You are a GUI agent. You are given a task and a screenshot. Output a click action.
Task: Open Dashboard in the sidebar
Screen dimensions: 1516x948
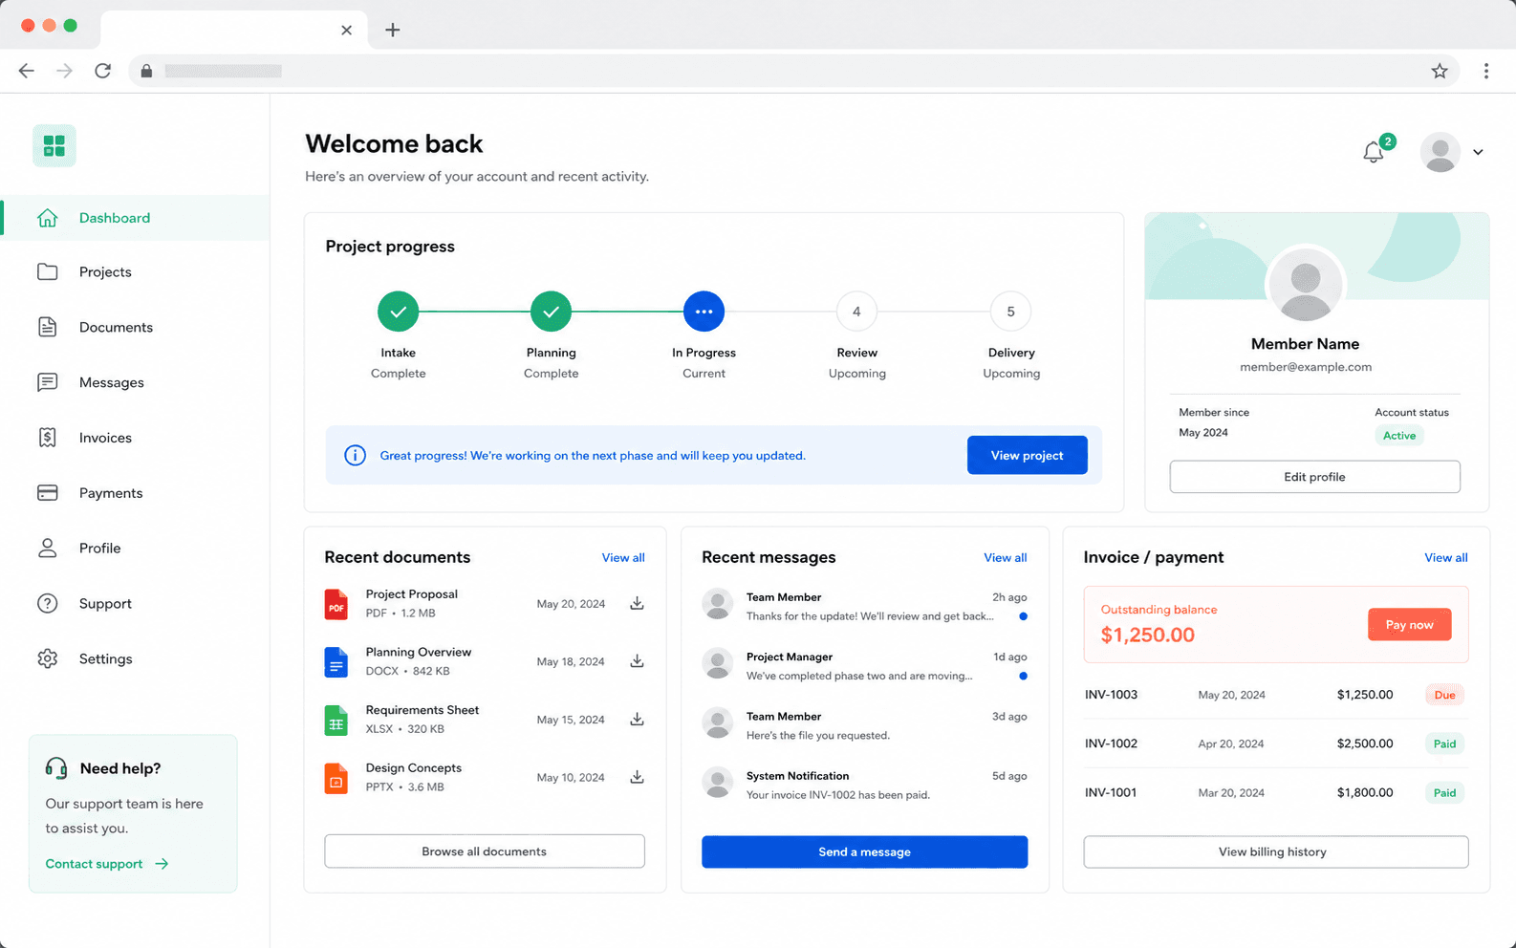tap(136, 218)
